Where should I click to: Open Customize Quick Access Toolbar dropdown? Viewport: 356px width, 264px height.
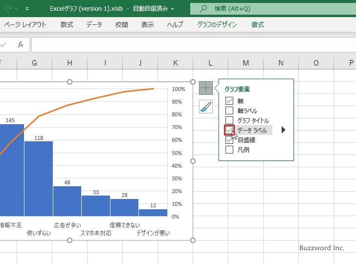[x=27, y=9]
